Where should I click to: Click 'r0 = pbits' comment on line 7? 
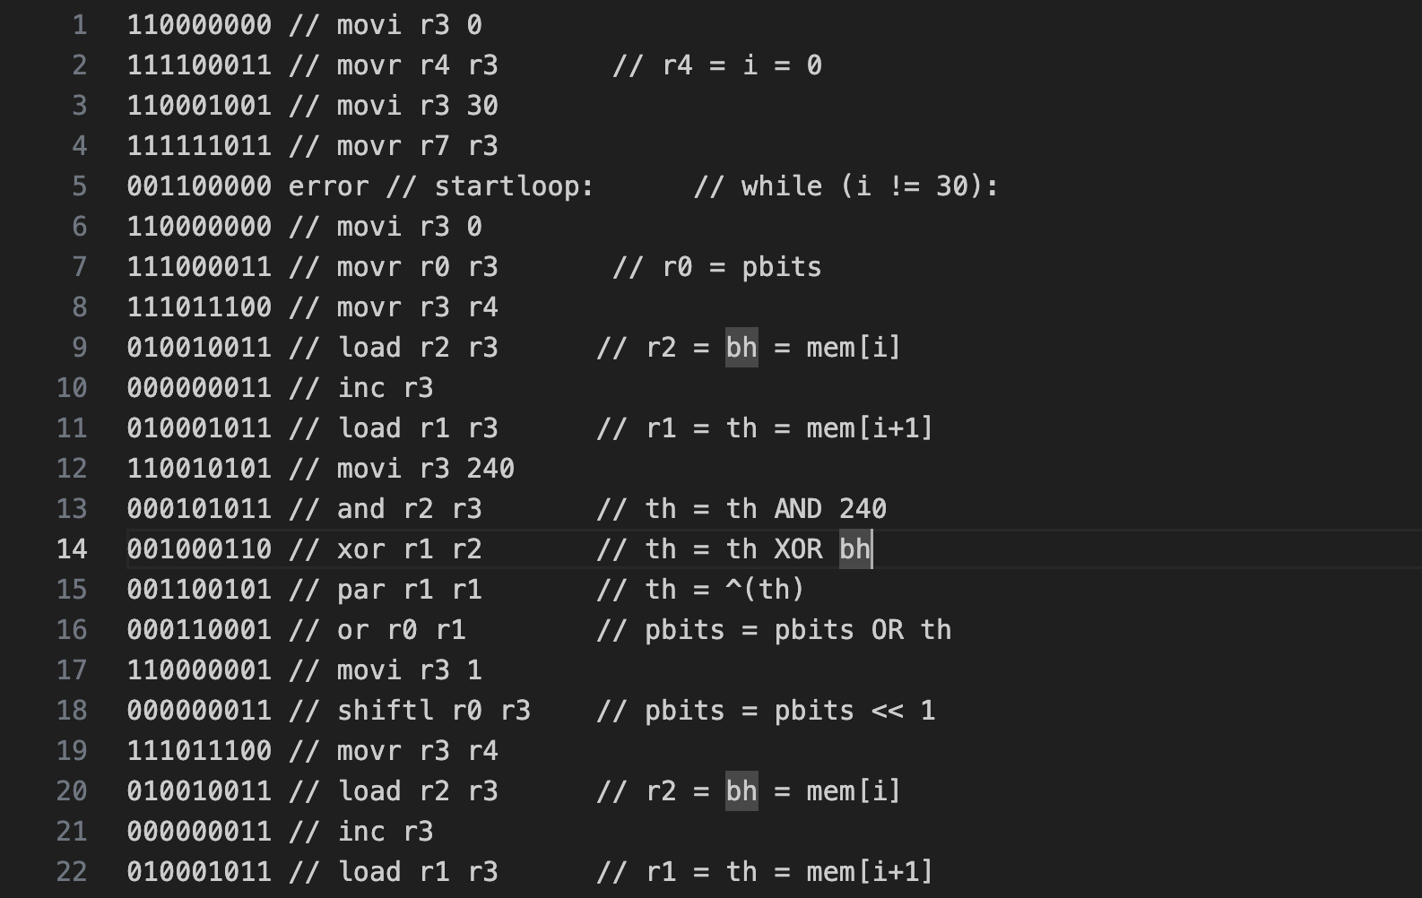coord(741,267)
